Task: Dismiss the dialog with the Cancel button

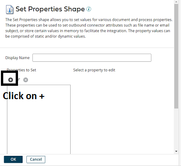Action: [36, 160]
